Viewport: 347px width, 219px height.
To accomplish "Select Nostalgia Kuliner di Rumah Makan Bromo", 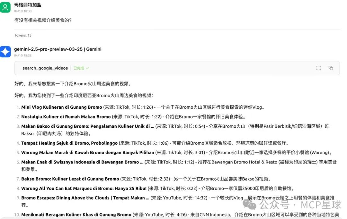I will click(66, 117).
